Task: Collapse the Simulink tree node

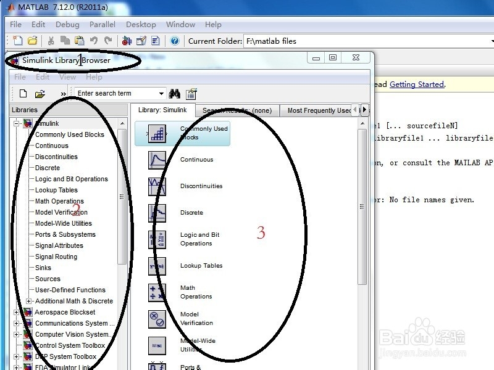Action: [17, 123]
